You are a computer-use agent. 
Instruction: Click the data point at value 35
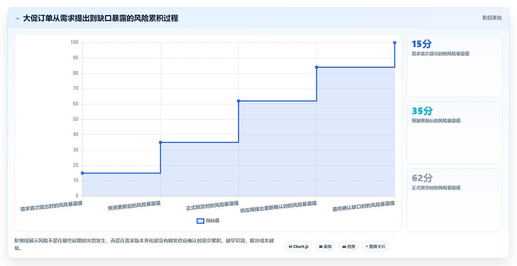[x=160, y=142]
